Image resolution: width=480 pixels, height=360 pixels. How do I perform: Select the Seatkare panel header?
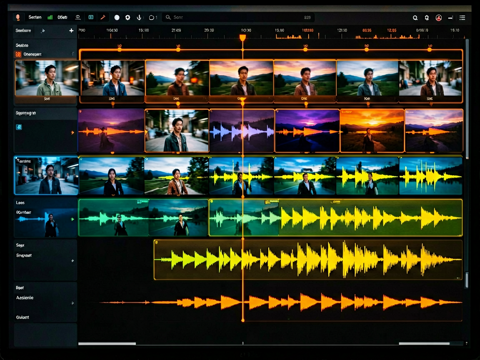23,30
